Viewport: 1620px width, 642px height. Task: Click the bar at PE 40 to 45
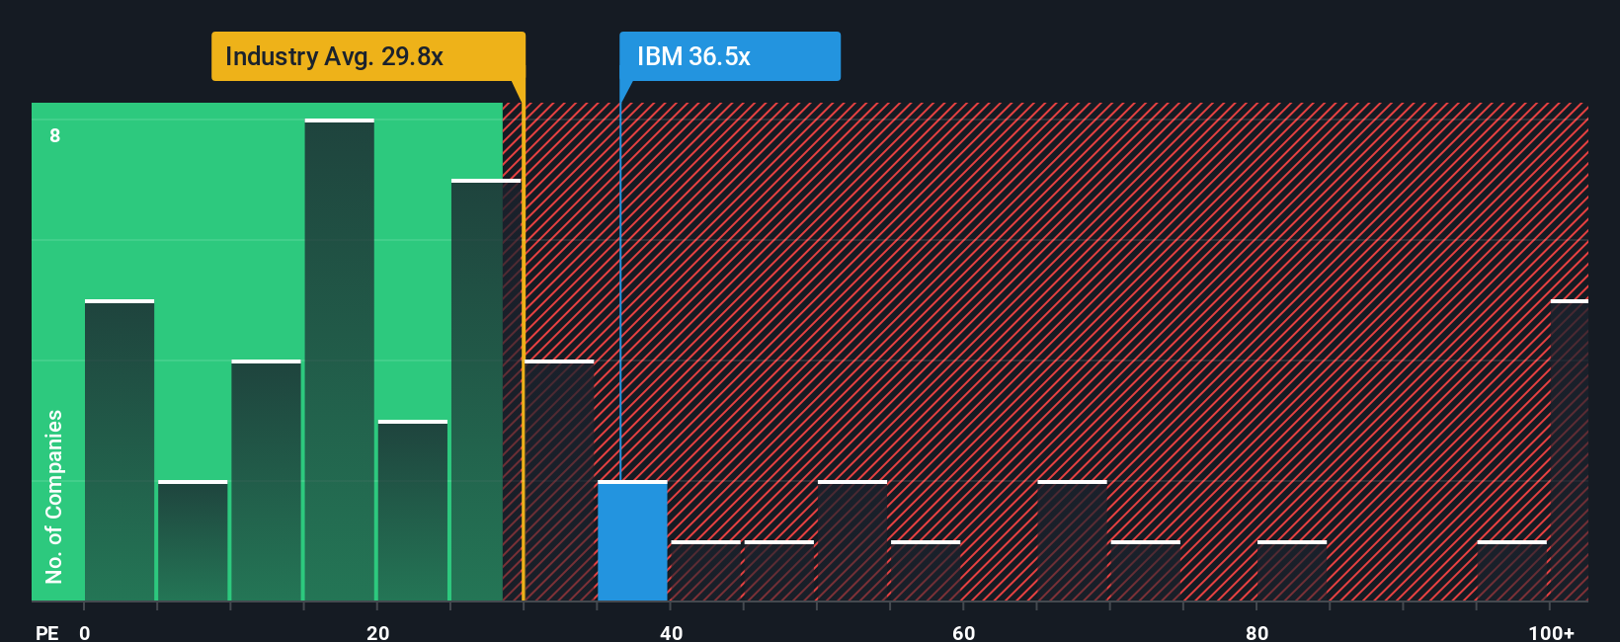705,571
